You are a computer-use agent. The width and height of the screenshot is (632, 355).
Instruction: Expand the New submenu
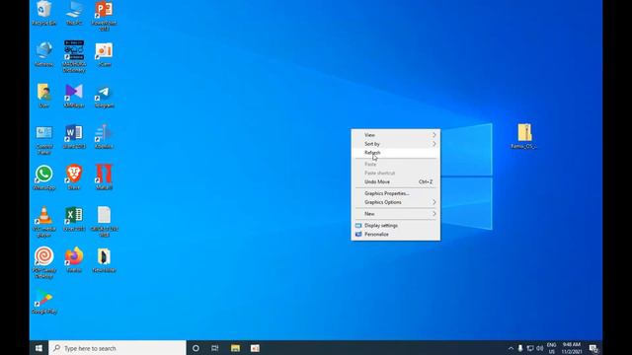coord(395,214)
